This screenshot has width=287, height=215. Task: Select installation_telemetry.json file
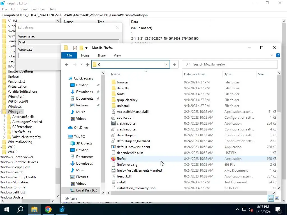pos(136,188)
